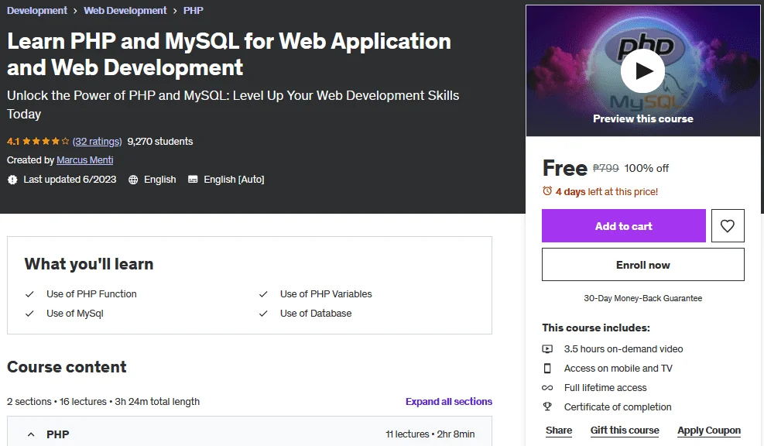Screen dimensions: 764x446
Task: Click checkmark next to Use of PHP Function
Action: coord(29,294)
